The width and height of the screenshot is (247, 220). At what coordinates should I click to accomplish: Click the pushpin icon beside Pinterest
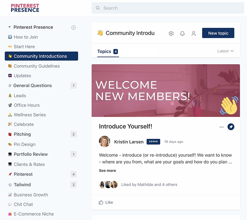[10, 174]
